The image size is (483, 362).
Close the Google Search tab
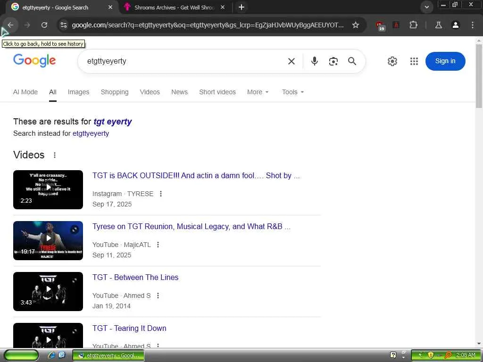click(x=110, y=7)
